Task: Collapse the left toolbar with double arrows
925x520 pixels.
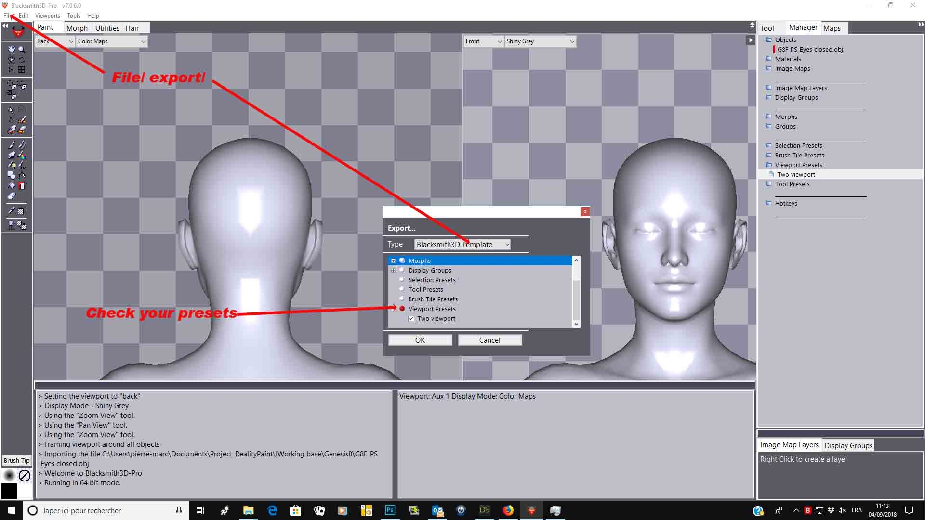Action: [x=5, y=26]
